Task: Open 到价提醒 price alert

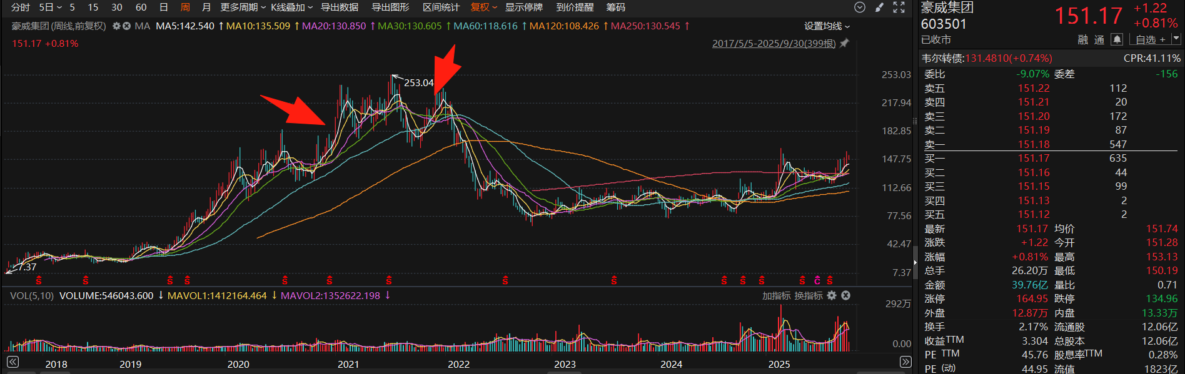Action: (x=575, y=7)
